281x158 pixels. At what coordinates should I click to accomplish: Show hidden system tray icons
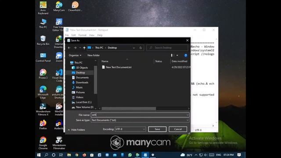[196, 155]
